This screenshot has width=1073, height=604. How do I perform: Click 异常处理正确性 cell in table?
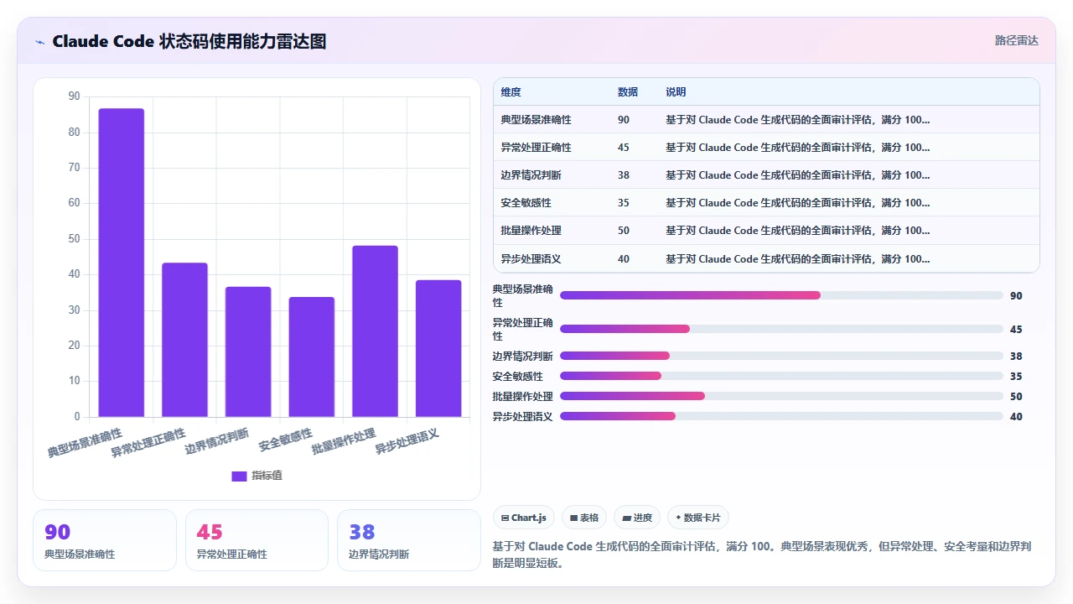(536, 148)
